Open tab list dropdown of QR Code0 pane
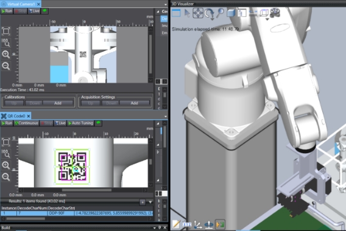This screenshot has height=231, width=346. (x=166, y=116)
